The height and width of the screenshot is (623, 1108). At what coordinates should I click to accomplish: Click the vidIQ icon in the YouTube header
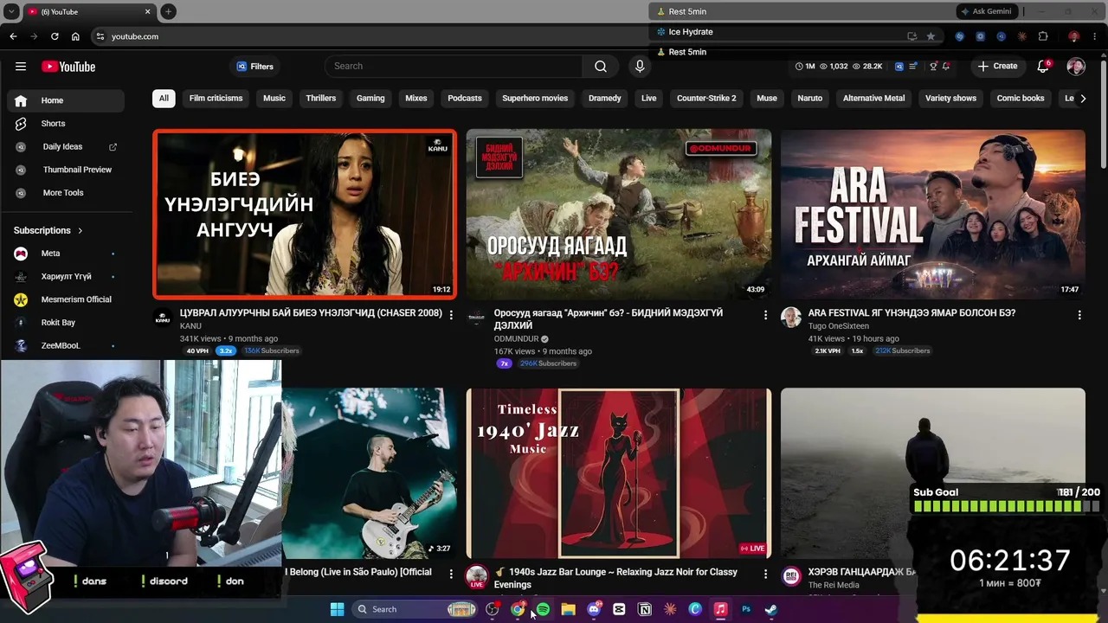click(x=899, y=67)
